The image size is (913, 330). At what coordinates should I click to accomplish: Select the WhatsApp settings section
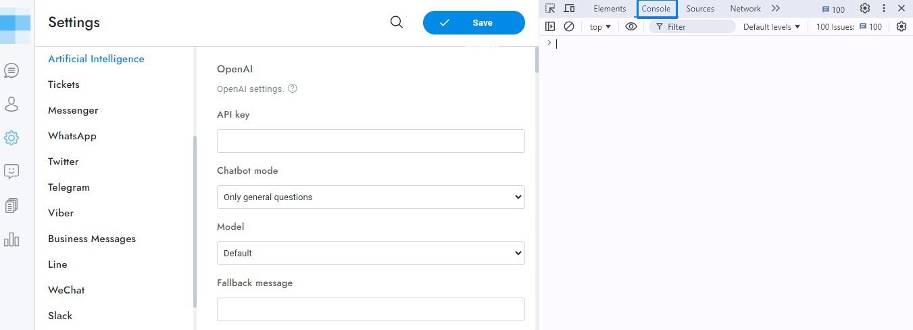[x=72, y=136]
